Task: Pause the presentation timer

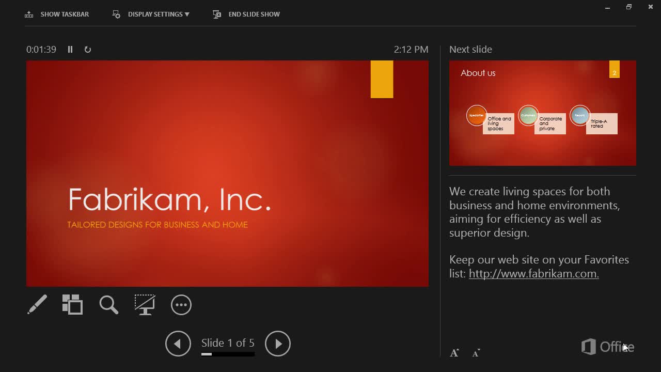Action: pos(70,50)
